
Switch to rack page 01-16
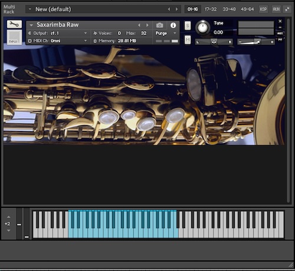click(x=192, y=9)
